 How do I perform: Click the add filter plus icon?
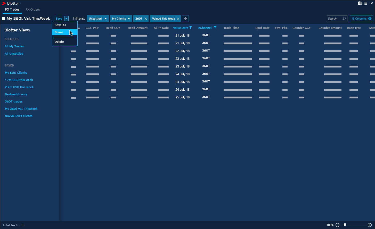coord(185,19)
